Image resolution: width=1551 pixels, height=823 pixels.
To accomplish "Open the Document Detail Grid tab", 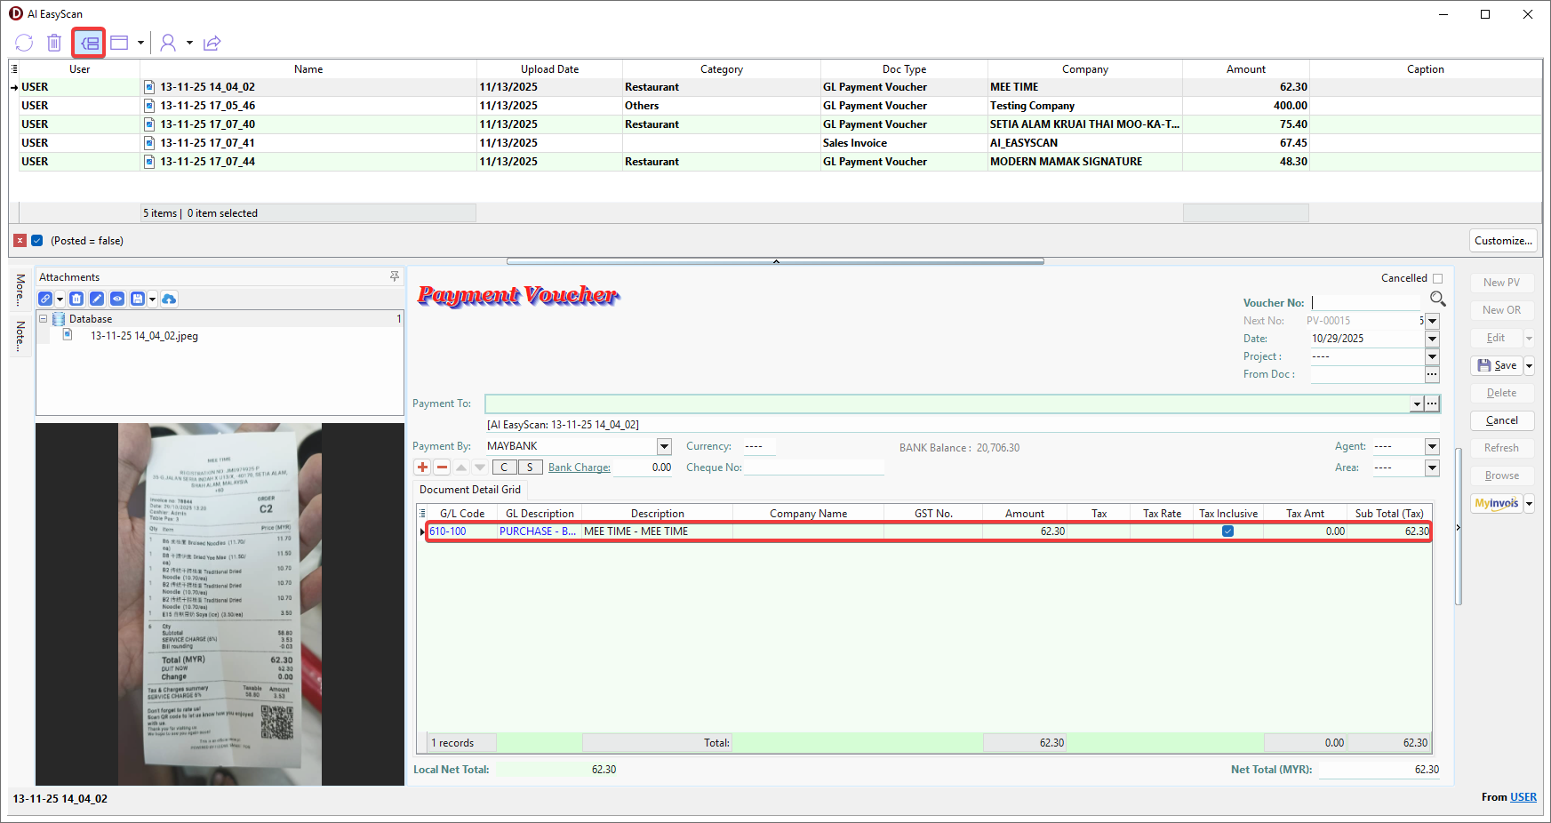I will (x=470, y=490).
